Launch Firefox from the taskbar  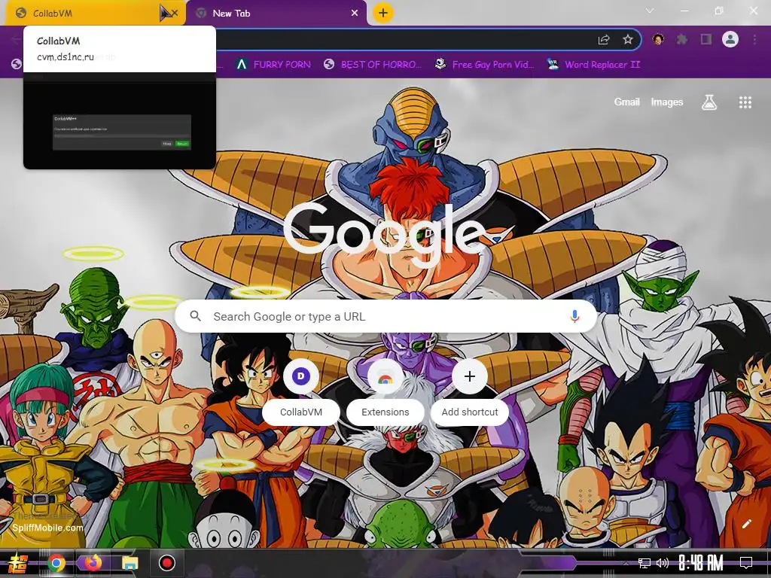tap(93, 563)
